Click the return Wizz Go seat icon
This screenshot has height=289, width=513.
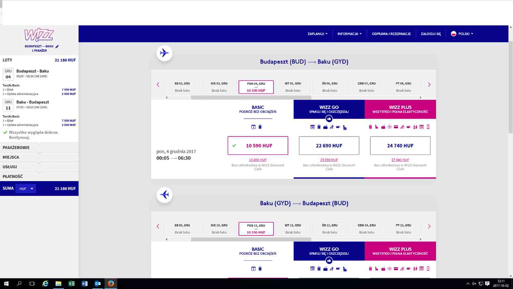tap(345, 269)
